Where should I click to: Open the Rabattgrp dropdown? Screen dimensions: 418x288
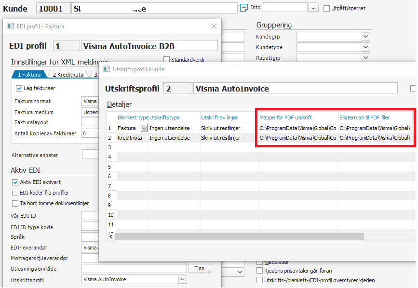coord(366,57)
